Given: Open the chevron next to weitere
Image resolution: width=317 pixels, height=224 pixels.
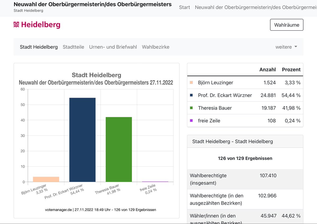Looking at the screenshot, I should [x=295, y=47].
